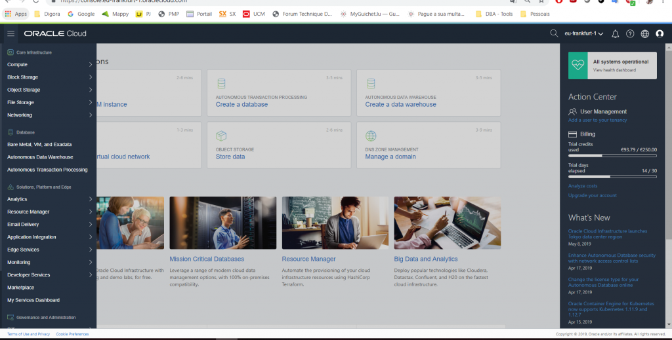Viewport: 672px width, 340px height.
Task: Open the language globe icon
Action: 644,34
